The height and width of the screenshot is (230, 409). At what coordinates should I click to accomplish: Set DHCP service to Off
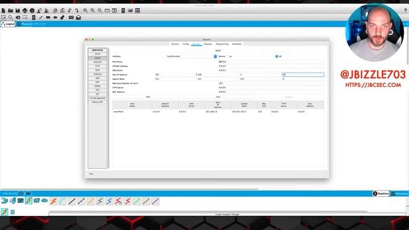coord(277,56)
